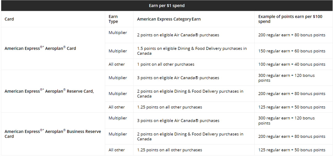Click the 'Earn per $1 spend' header bar

(167, 6)
